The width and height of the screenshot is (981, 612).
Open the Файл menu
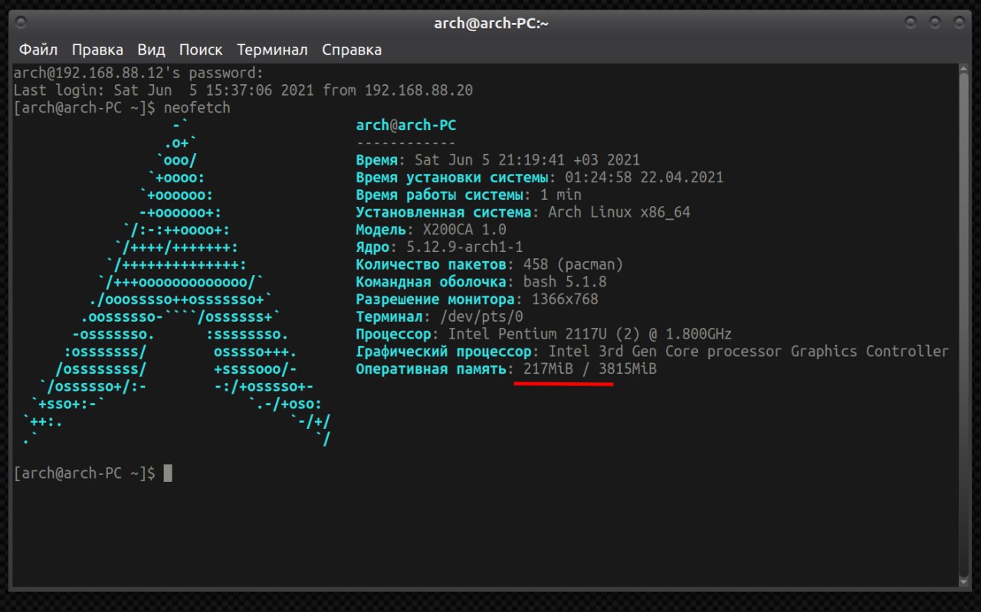click(x=38, y=50)
